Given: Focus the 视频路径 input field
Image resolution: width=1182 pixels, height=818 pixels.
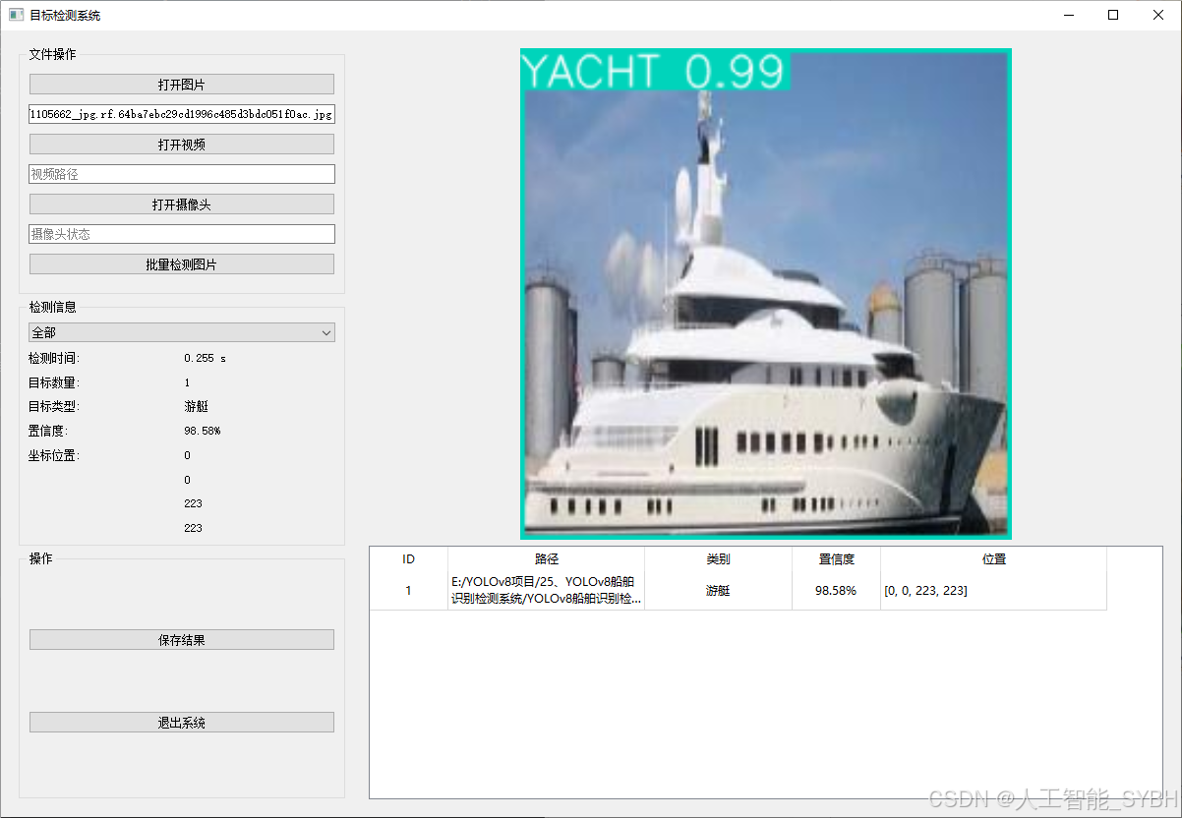Looking at the screenshot, I should 182,174.
